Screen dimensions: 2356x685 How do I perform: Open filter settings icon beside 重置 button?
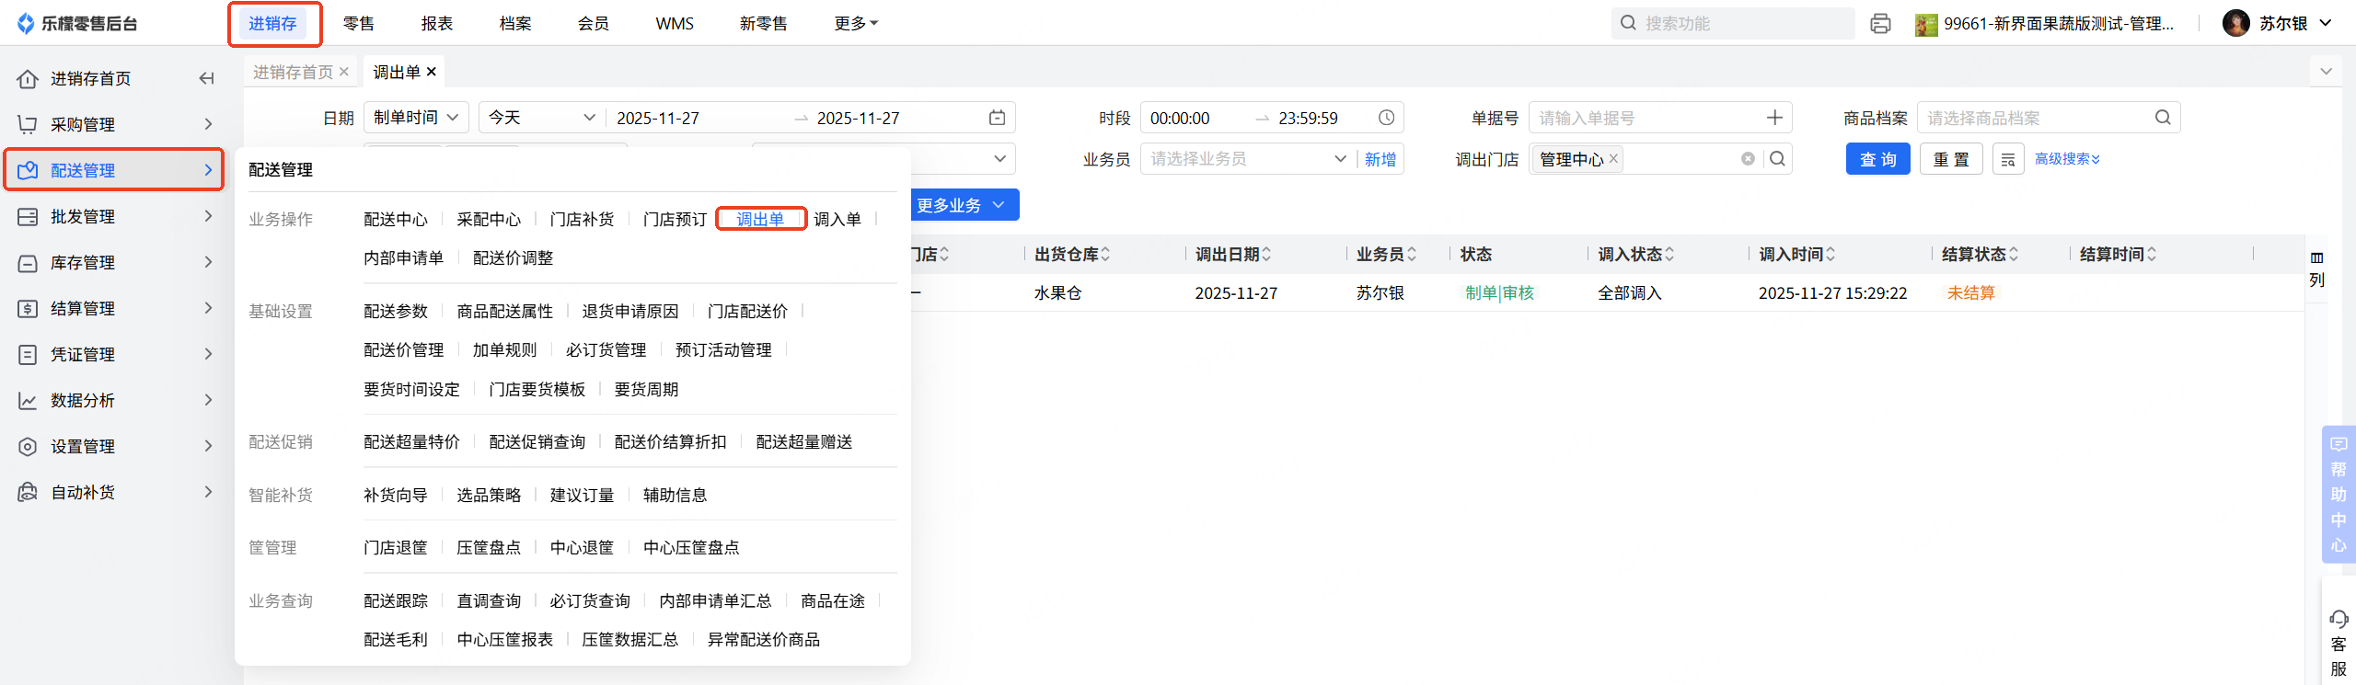(2008, 159)
